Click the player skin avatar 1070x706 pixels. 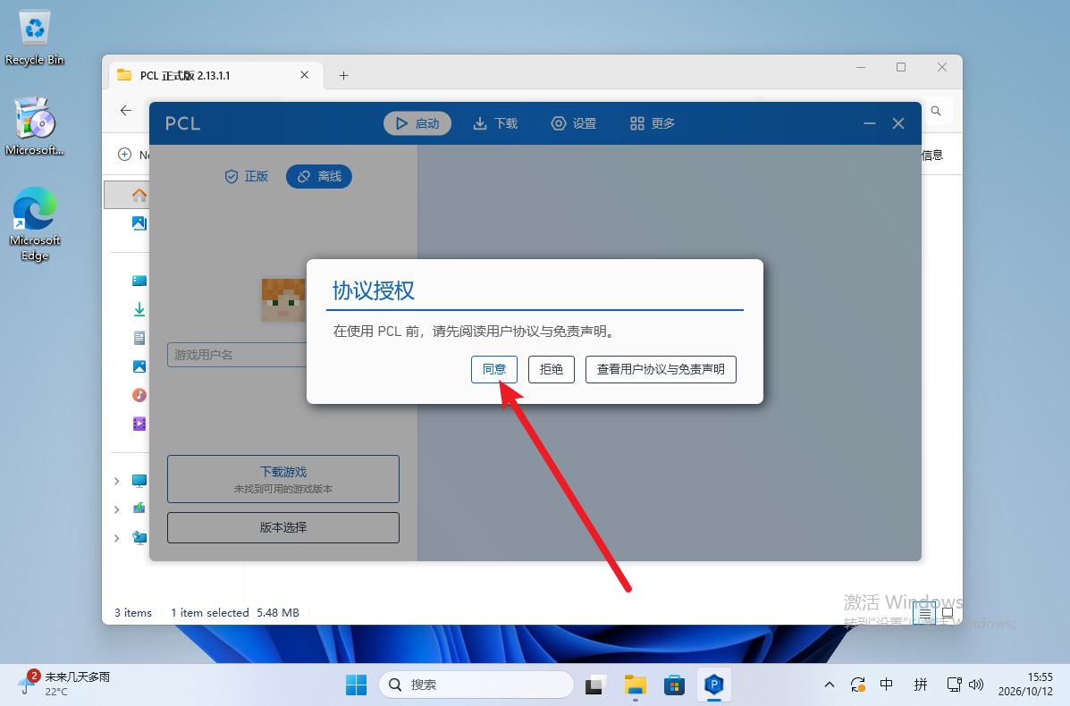[283, 299]
